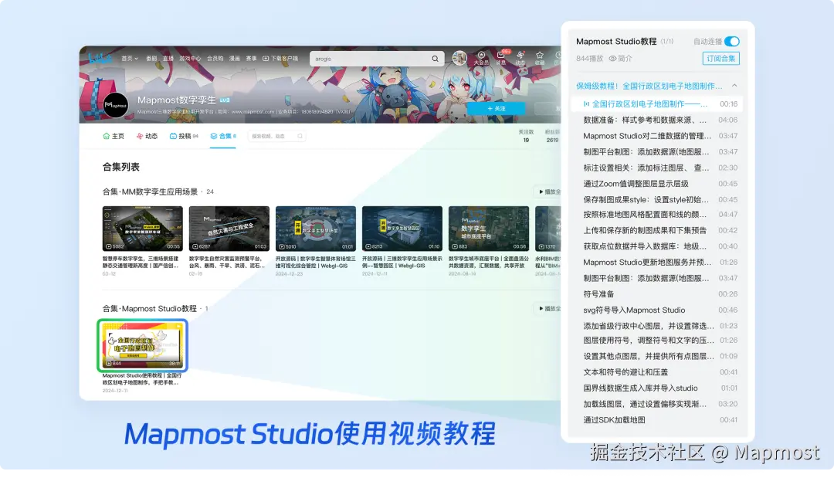Open the 消息 messages icon with 99+ badge

point(501,58)
